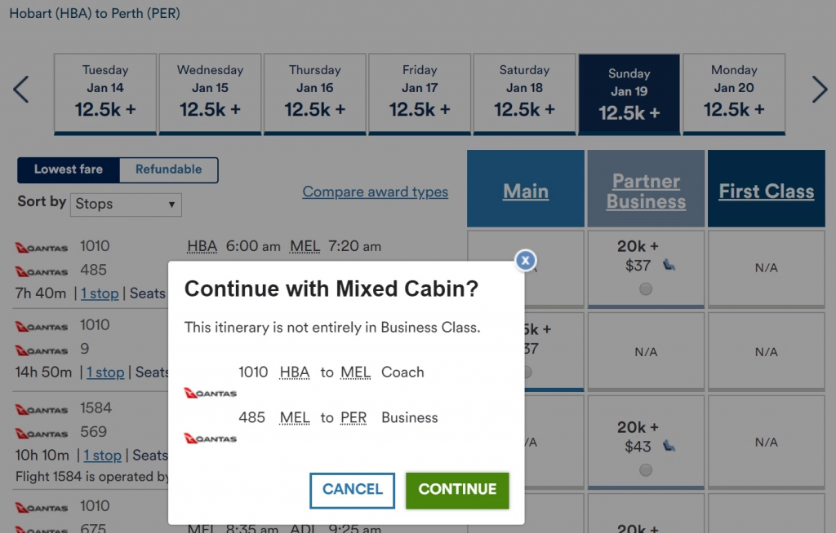Open the Sort by Stops dropdown
Image resolution: width=836 pixels, height=533 pixels.
(x=125, y=205)
